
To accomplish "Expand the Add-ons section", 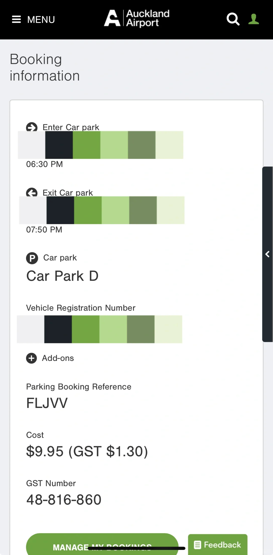I will click(x=58, y=358).
